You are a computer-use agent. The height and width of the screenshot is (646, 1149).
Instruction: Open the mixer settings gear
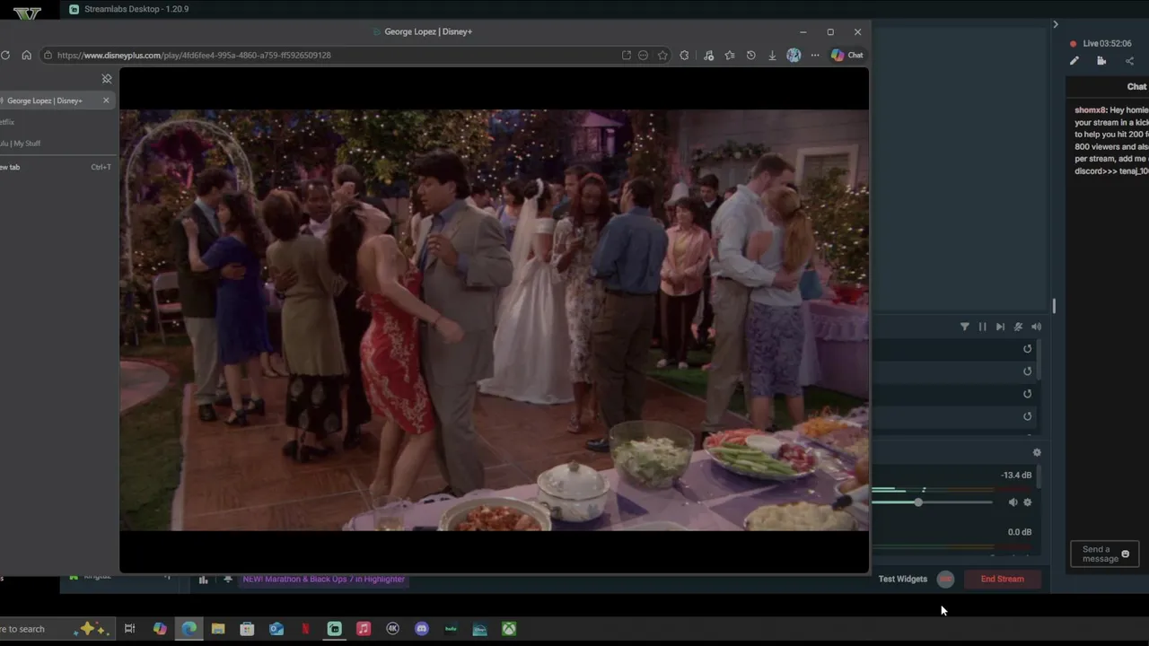pyautogui.click(x=1037, y=453)
